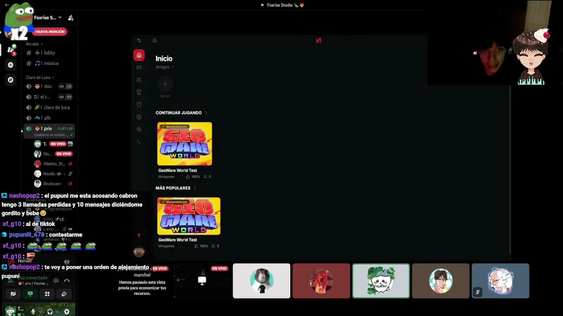Open the settings gear in launcher sidebar

coord(139,129)
